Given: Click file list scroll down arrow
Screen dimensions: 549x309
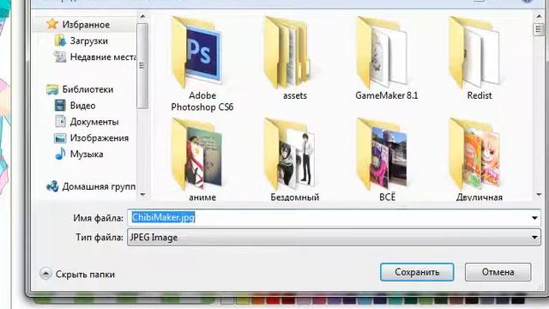Looking at the screenshot, I should (539, 195).
